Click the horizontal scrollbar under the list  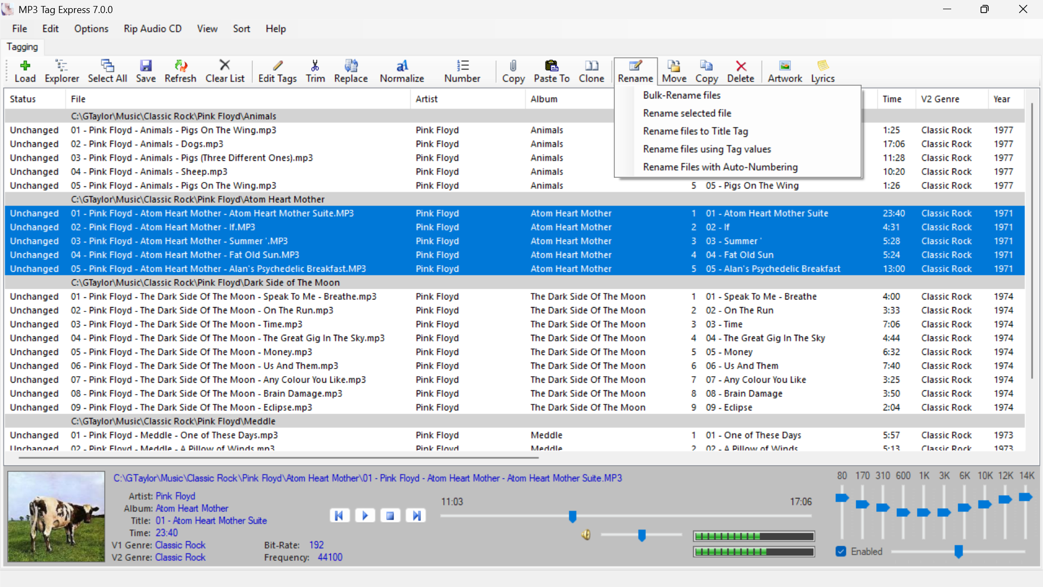point(278,458)
